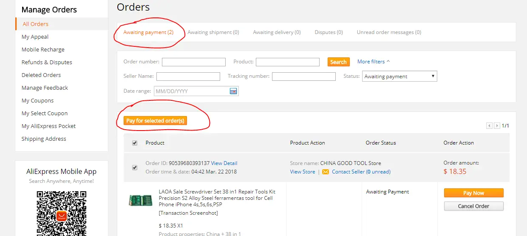Go to next page arrow in pagination
Viewport: 527px width, 236px height.
pos(497,126)
